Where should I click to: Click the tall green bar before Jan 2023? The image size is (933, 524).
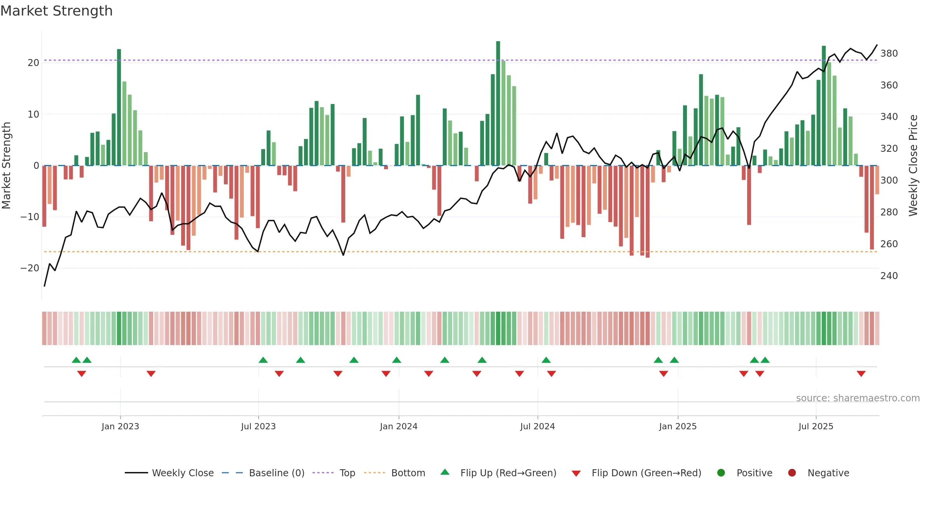coord(119,107)
